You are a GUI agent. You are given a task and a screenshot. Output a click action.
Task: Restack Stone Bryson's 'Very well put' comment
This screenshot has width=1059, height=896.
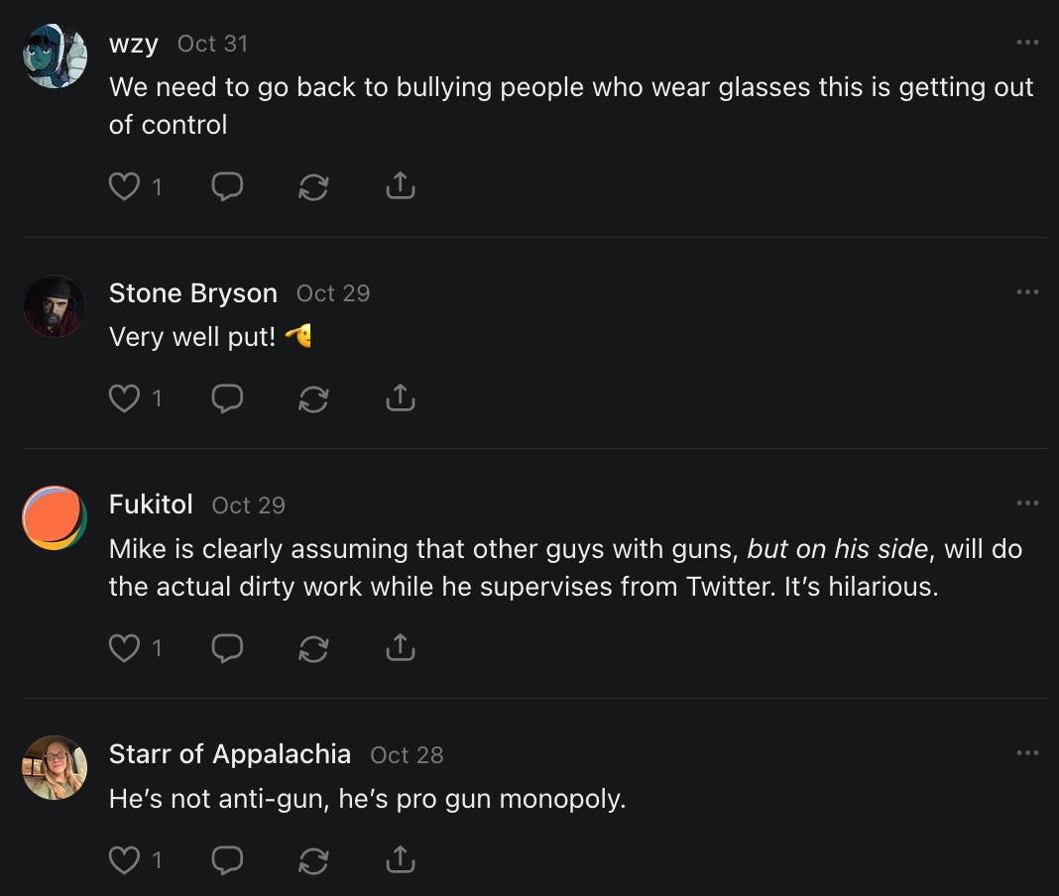(313, 398)
